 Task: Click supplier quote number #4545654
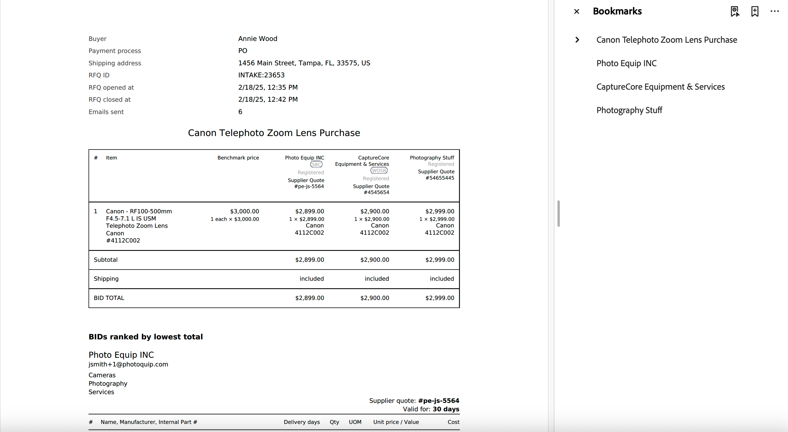click(376, 193)
